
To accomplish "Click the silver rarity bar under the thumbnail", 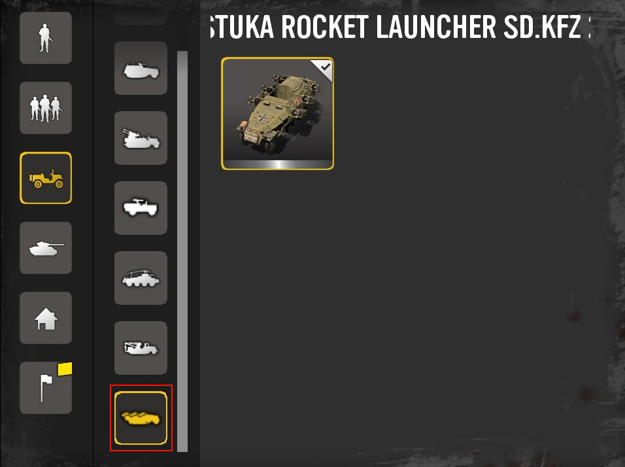I will (x=277, y=164).
